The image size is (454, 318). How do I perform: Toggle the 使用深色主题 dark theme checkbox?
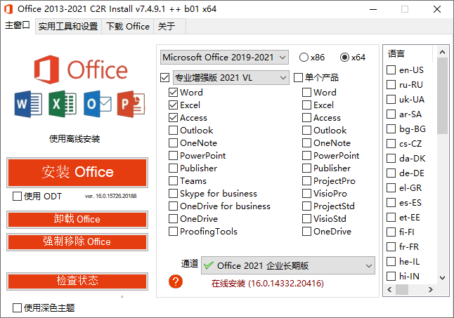point(18,307)
